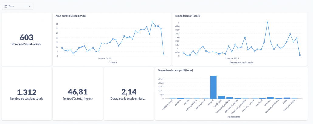This screenshot has height=124, width=313.
Task: Open the 'Temps d'ús diari (hores)' card title
Action: 187,16
